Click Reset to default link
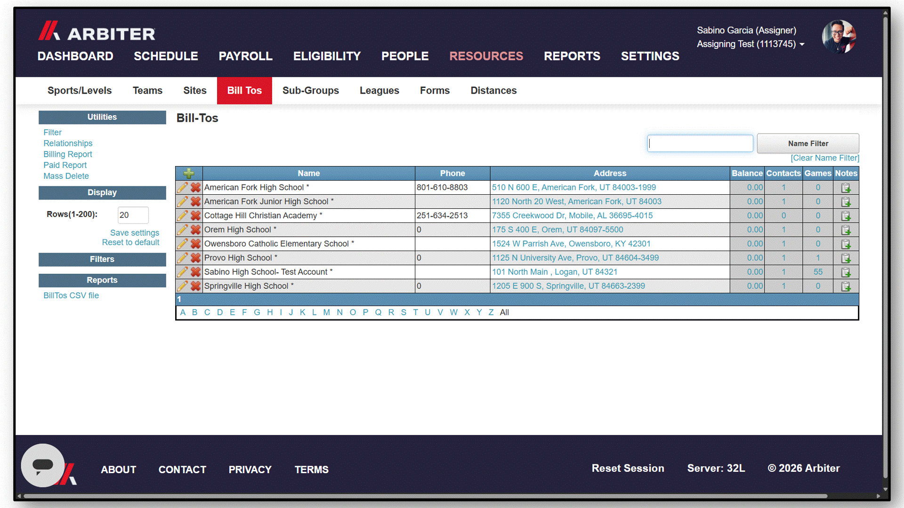 [131, 242]
